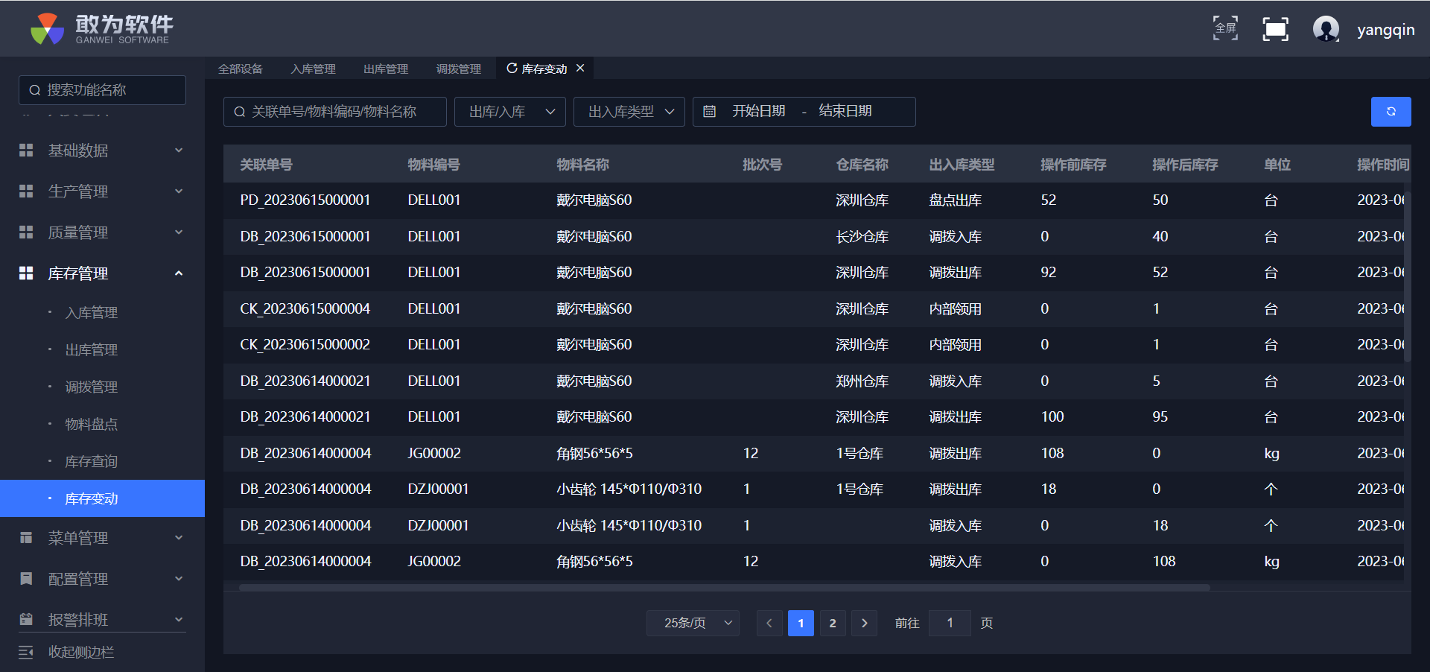The image size is (1430, 672).
Task: Open the 出库/入库 dropdown
Action: click(x=510, y=112)
